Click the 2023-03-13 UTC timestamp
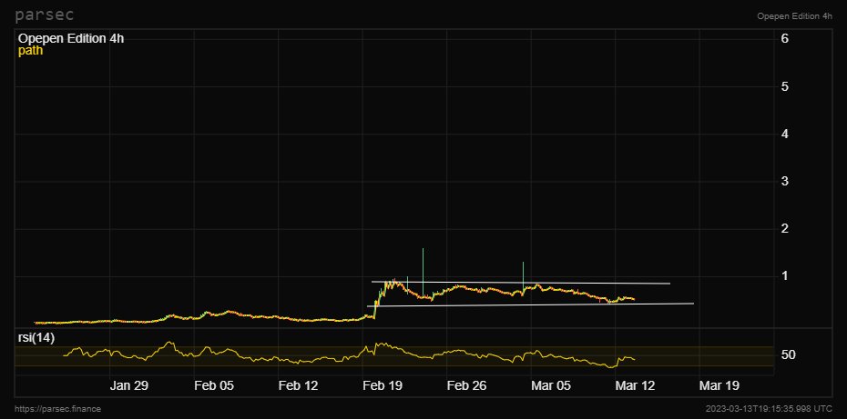 (770, 409)
